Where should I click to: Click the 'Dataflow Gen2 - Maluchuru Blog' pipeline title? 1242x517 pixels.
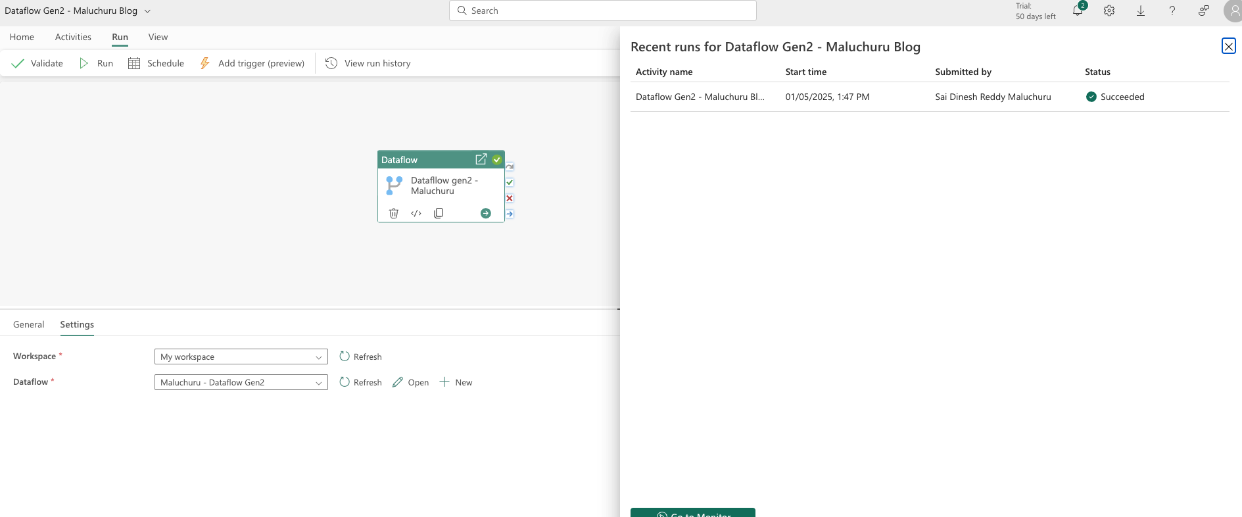point(71,11)
